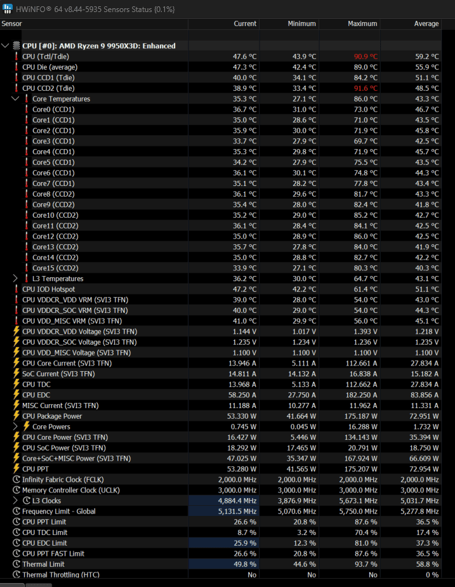
Task: Click thermometer icon of Core15 (CCD2)
Action: click(x=26, y=268)
